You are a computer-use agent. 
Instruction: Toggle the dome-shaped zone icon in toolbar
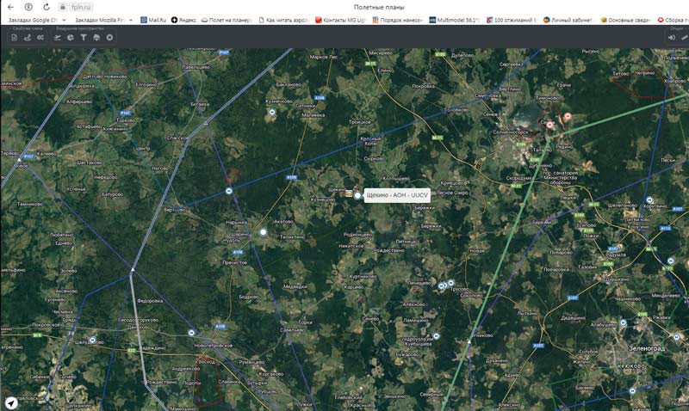click(96, 38)
